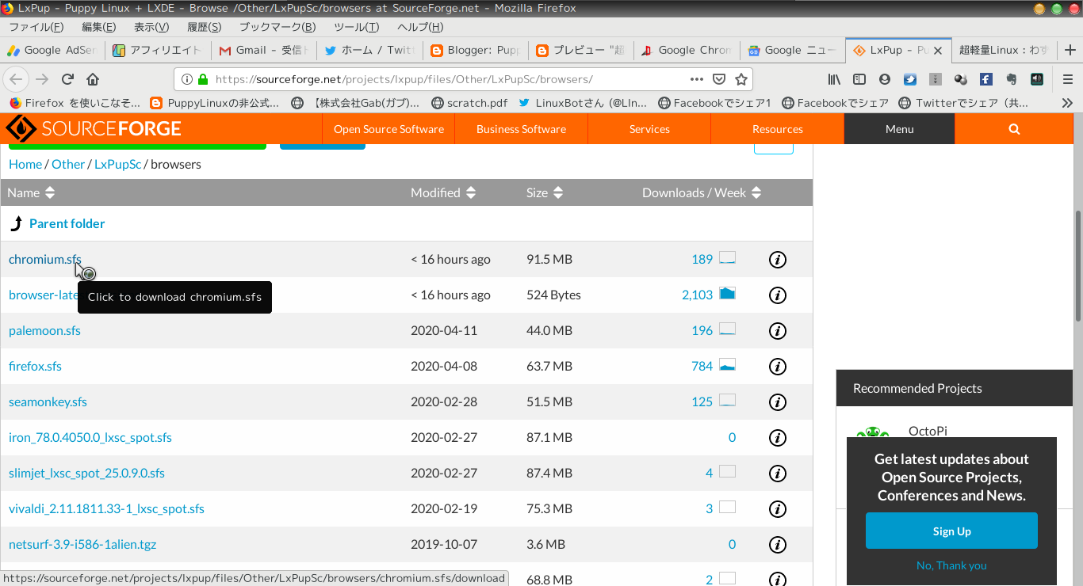Open page actions three-dot menu
Viewport: 1083px width, 586px height.
click(x=697, y=79)
